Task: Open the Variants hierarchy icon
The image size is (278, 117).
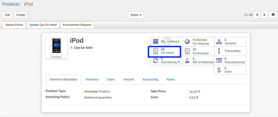Action: 219,42
